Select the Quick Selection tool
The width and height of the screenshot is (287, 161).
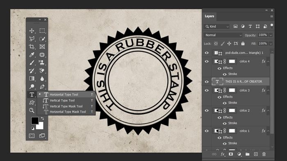[x=42, y=39]
